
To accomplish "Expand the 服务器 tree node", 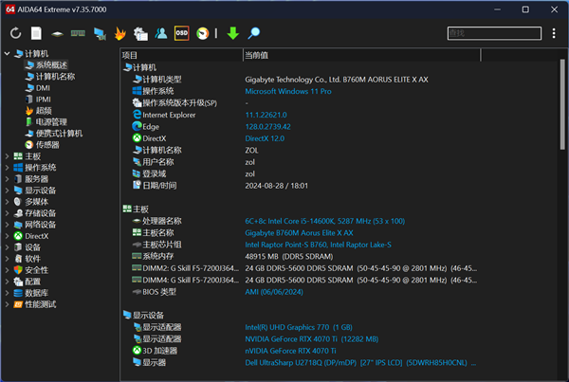I will click(x=7, y=179).
